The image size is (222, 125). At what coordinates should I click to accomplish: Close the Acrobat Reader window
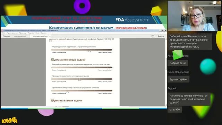165,31
